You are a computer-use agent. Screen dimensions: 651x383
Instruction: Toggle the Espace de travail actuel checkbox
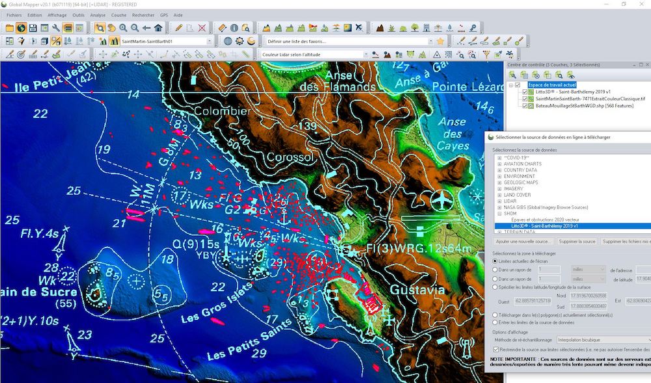(x=518, y=85)
